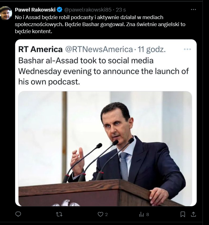Image resolution: width=209 pixels, height=225 pixels.
Task: Click the Paweł Rakowski display name
Action: pyautogui.click(x=35, y=10)
